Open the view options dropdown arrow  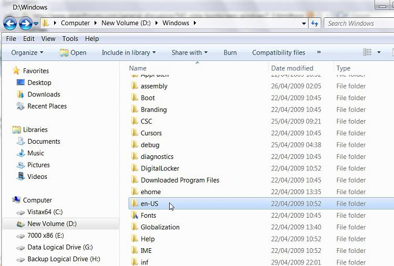379,52
